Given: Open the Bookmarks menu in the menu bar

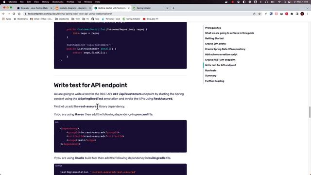Looking at the screenshot, I should 58,2.
